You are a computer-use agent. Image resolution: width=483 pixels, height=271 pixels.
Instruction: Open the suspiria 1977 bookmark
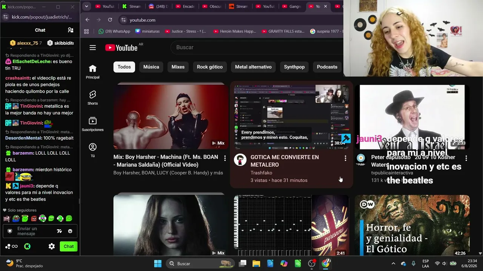326,31
